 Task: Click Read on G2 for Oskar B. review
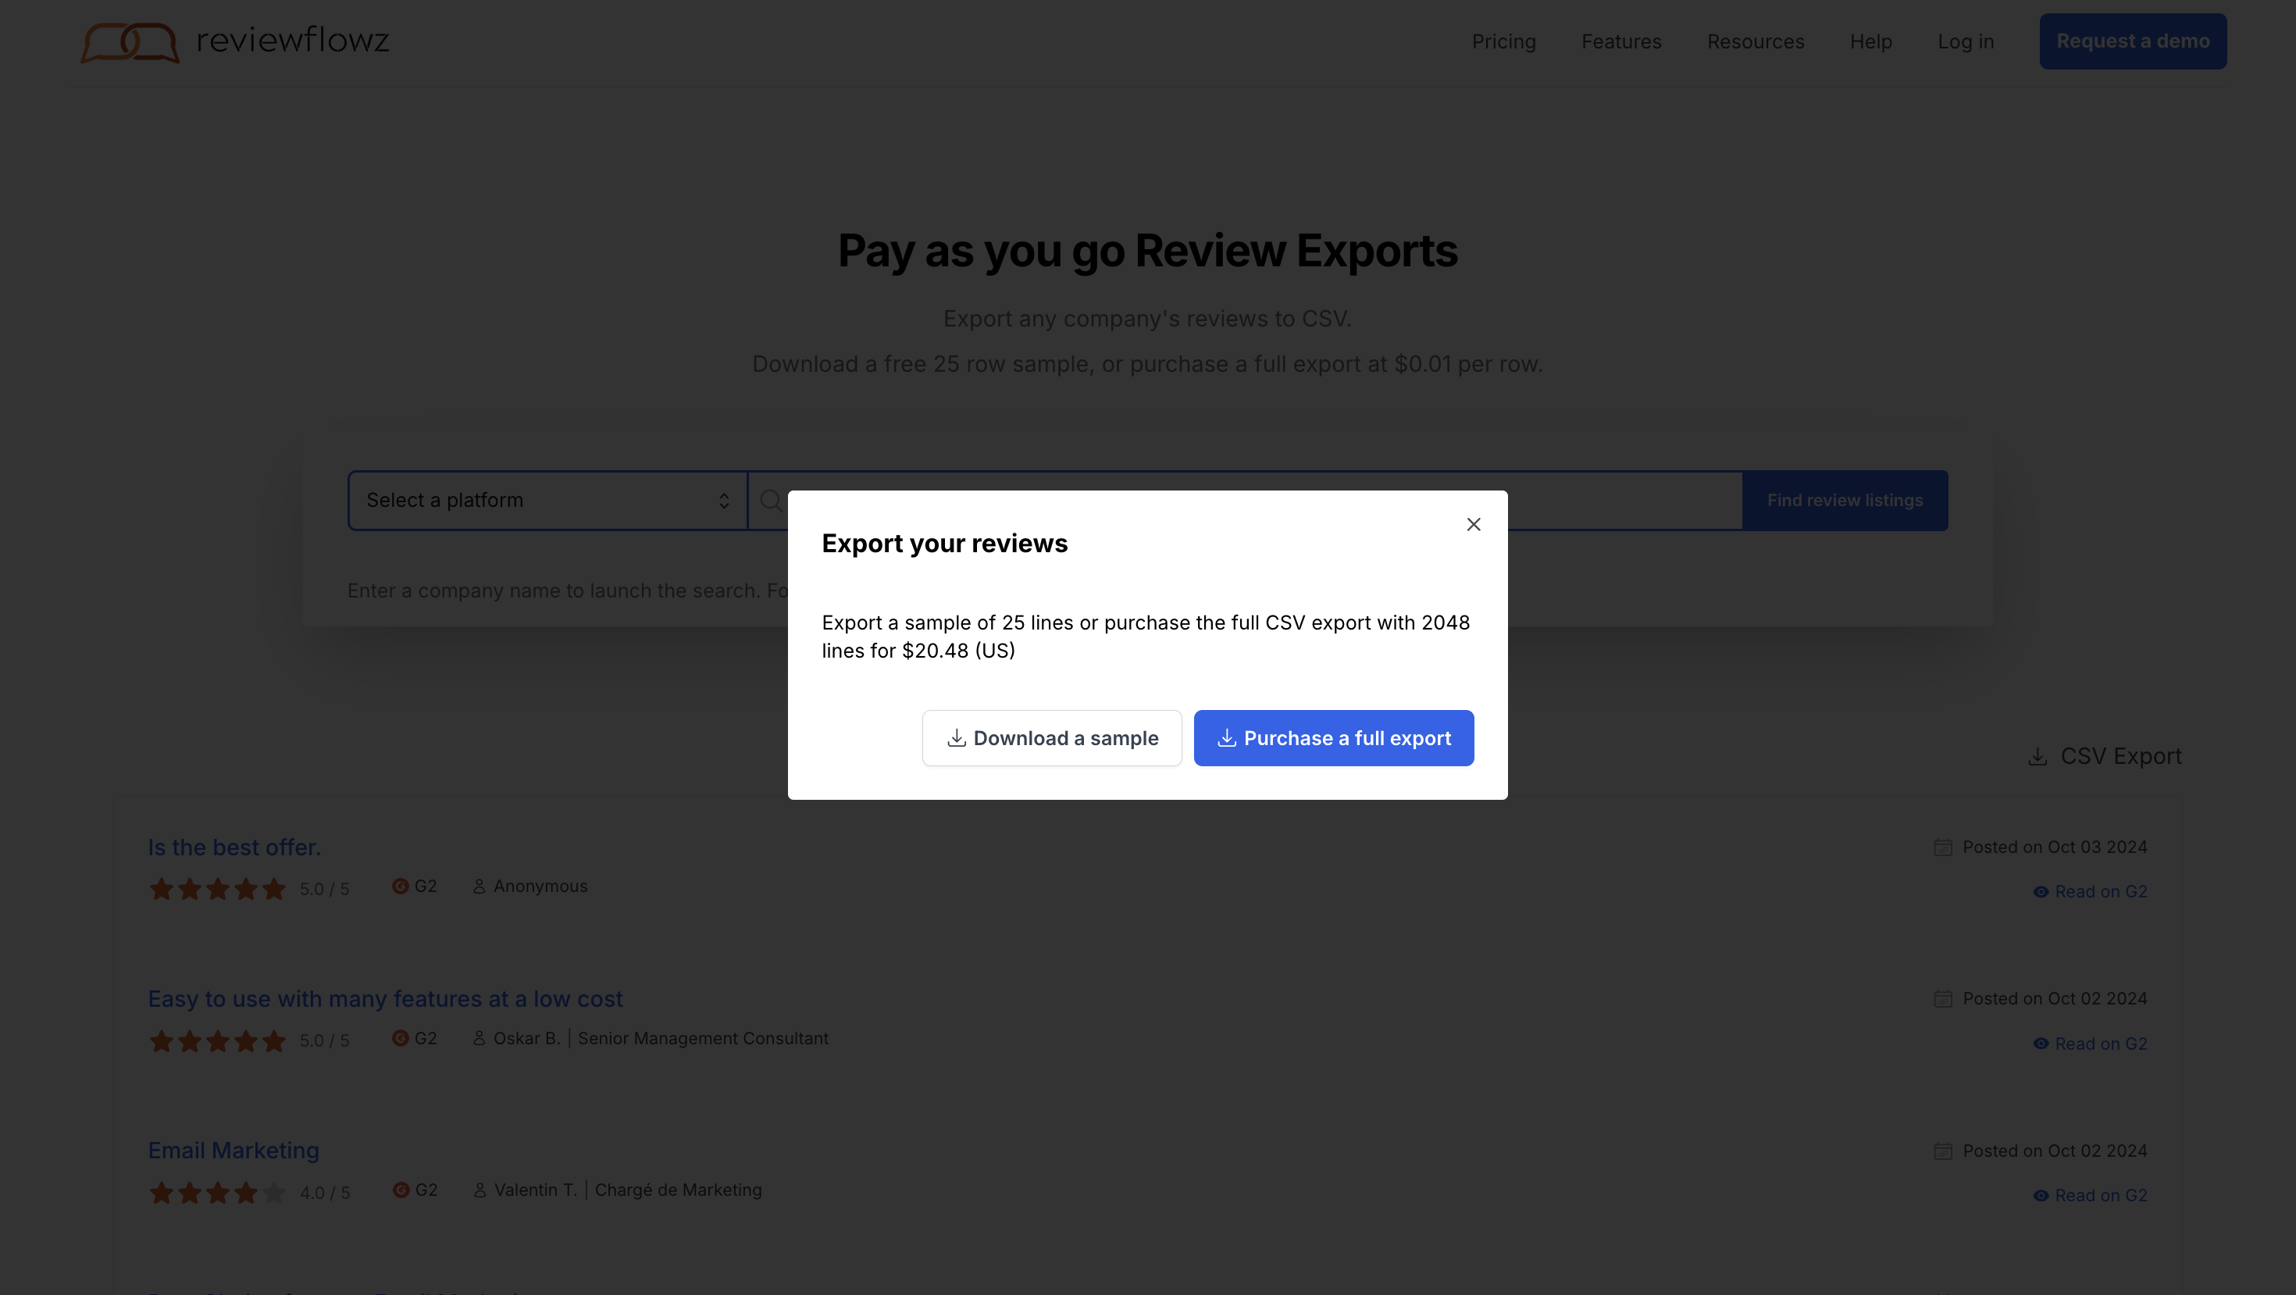(2090, 1043)
